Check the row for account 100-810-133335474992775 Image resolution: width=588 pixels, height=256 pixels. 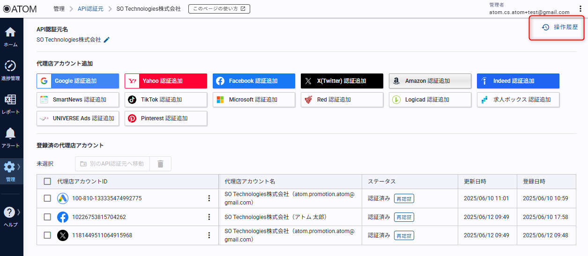click(47, 198)
